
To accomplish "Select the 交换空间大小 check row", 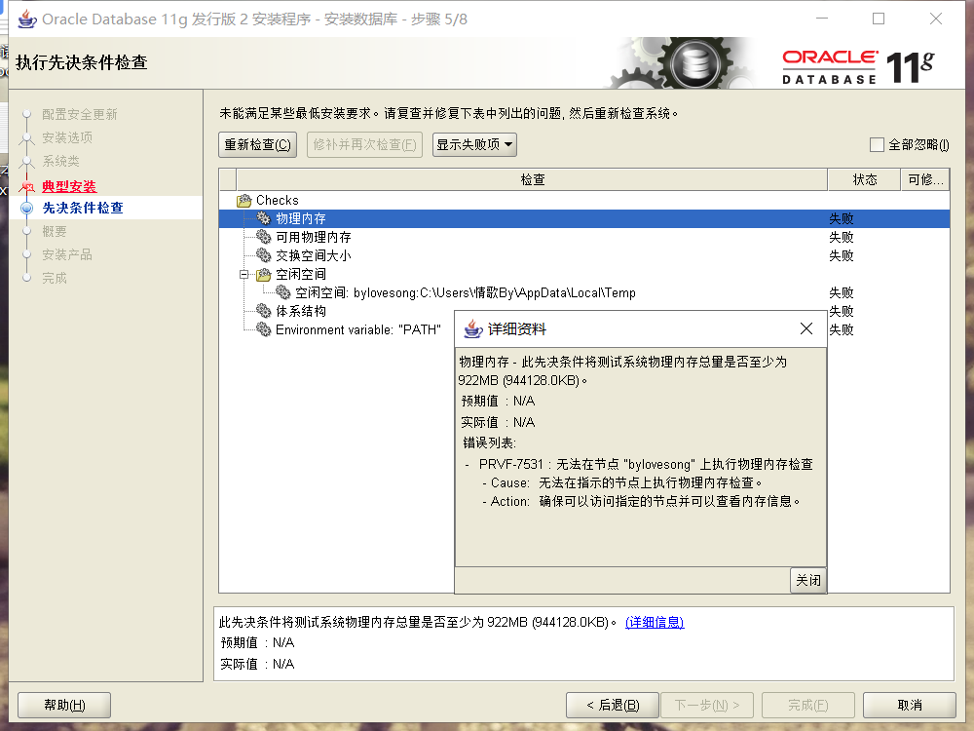I will 583,256.
